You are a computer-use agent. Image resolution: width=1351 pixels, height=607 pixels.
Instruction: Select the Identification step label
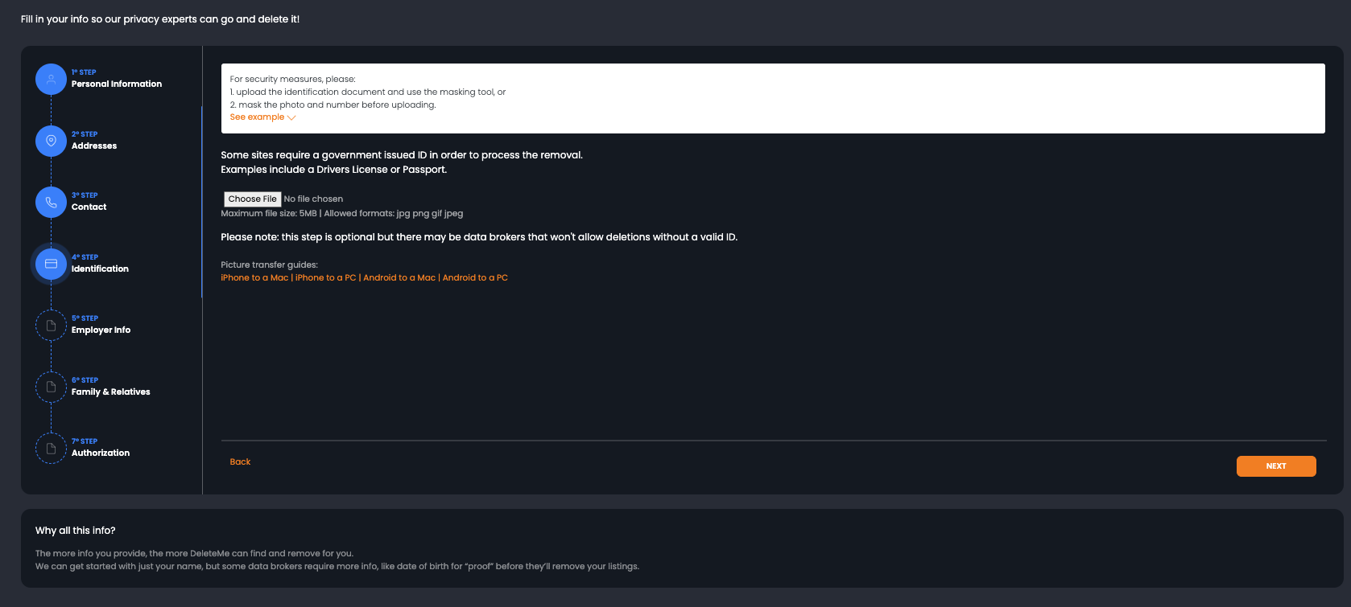point(100,269)
